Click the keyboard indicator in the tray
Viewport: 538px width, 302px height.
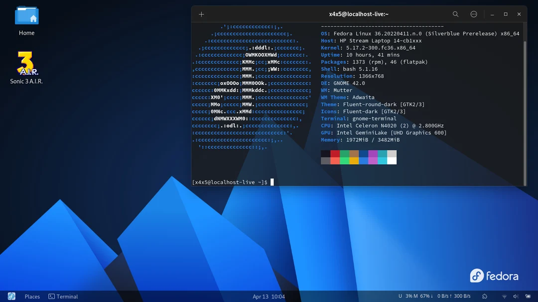pyautogui.click(x=527, y=296)
